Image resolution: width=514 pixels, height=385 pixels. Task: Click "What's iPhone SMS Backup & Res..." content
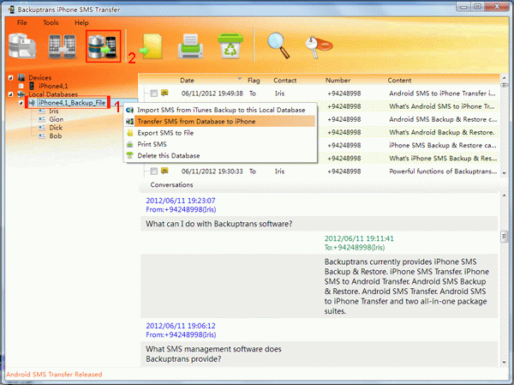443,158
